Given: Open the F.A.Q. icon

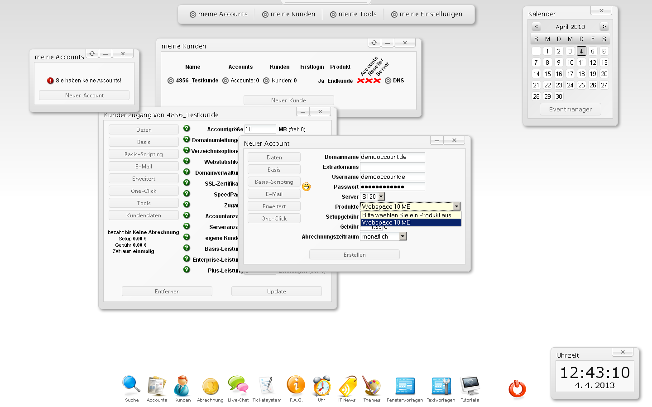Looking at the screenshot, I should [x=296, y=384].
